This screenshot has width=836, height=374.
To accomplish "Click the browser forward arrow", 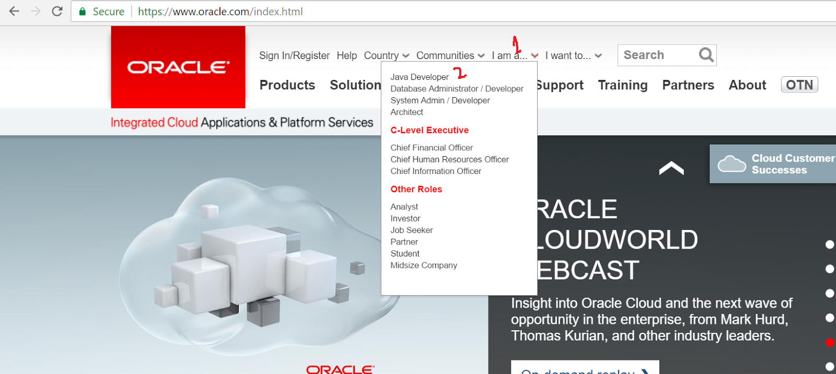I will (36, 11).
